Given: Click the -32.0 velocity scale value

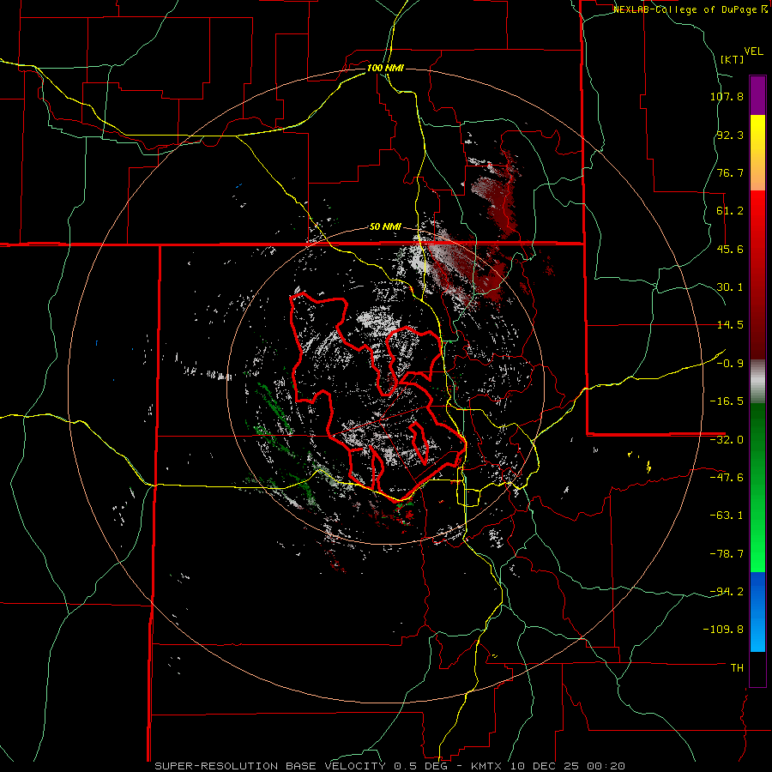Looking at the screenshot, I should 727,440.
